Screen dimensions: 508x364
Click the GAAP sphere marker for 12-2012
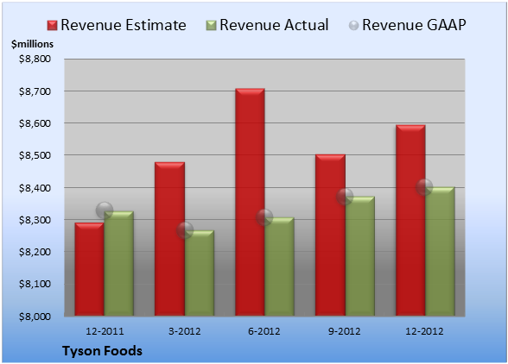click(x=424, y=186)
